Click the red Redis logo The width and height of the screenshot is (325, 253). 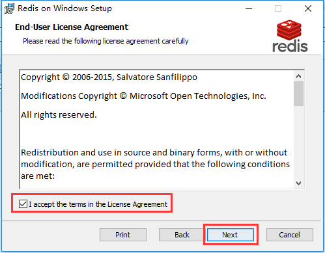tap(290, 36)
